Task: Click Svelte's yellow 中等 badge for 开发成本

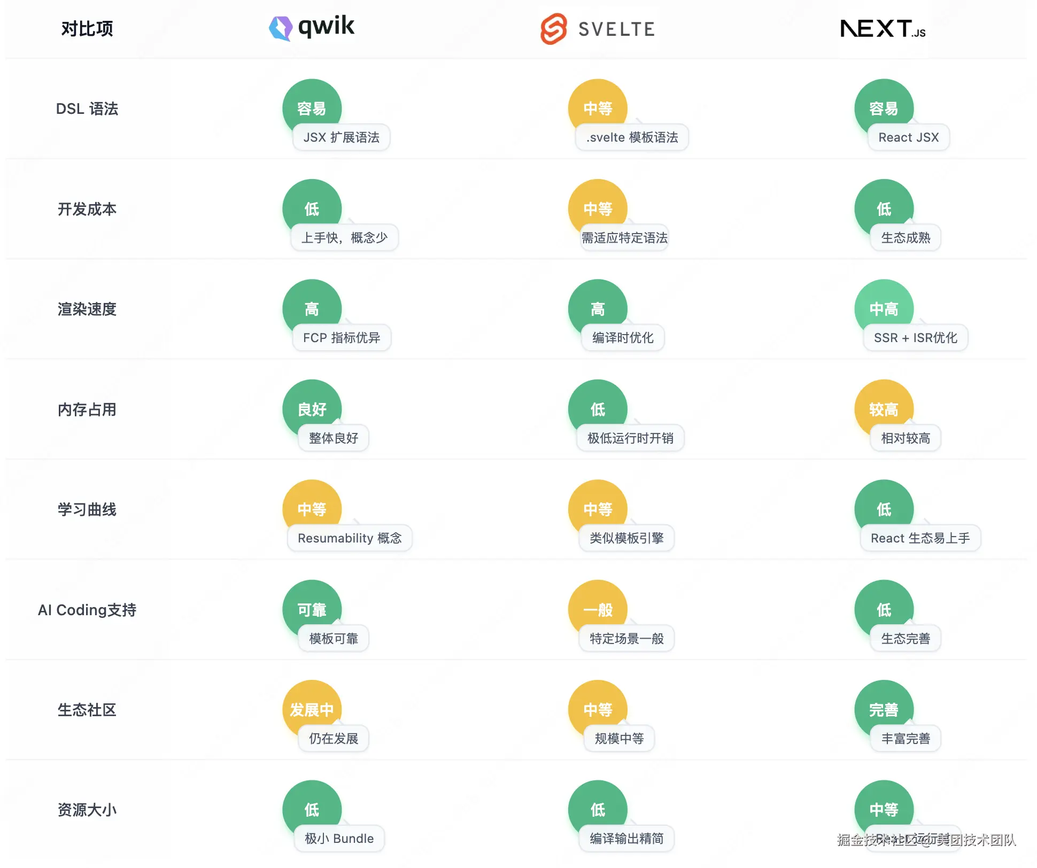Action: [x=598, y=208]
